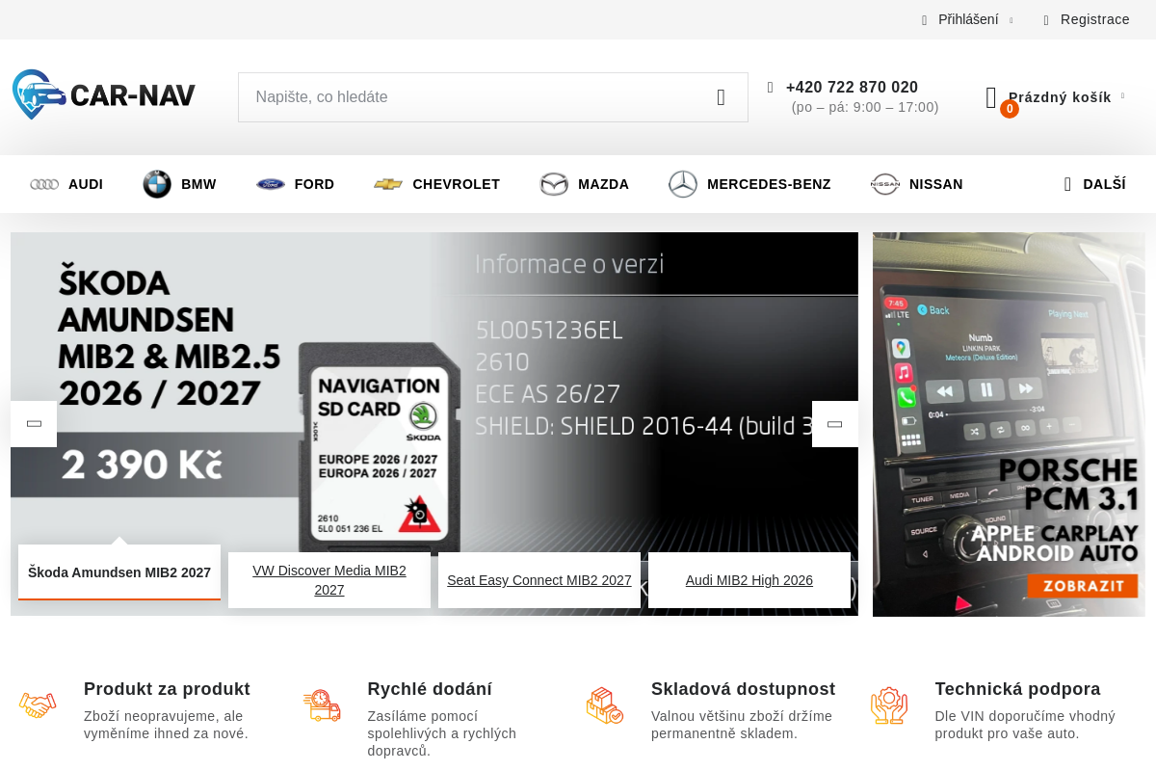
Task: Click the ZOBRAZIT button on Porsche banner
Action: [1083, 586]
